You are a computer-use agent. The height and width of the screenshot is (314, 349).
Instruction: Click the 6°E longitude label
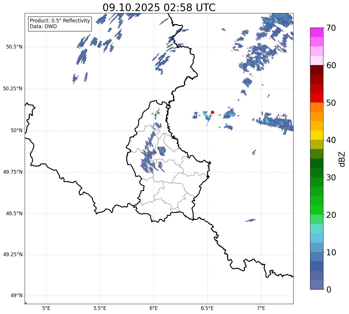(154, 308)
